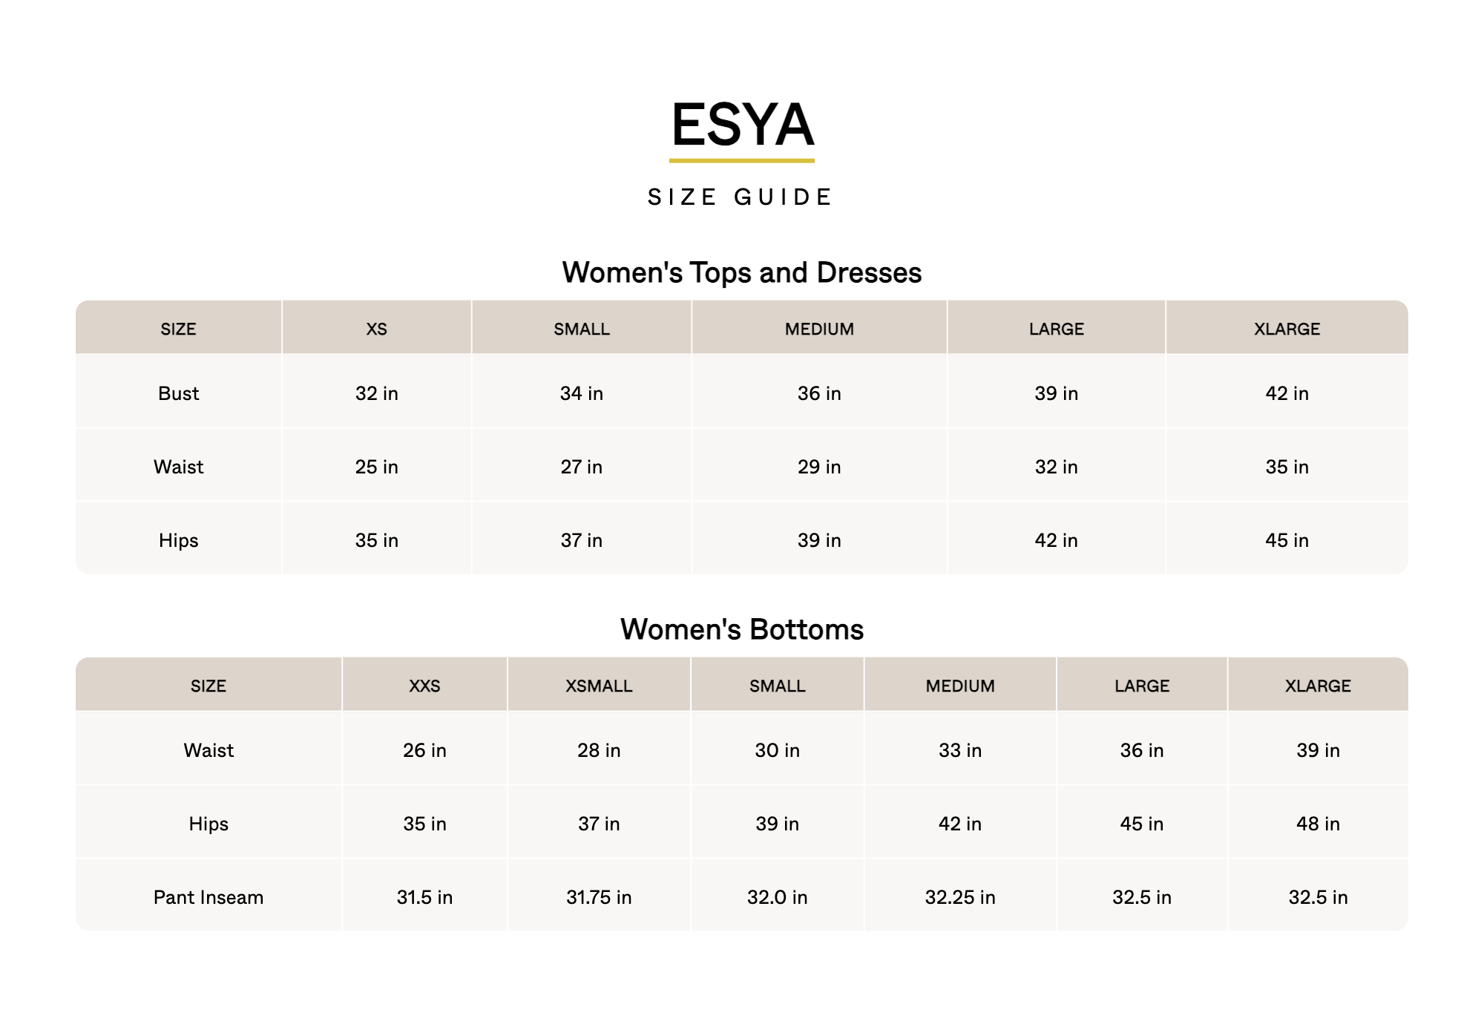
Task: Click the 32.25 in Pant Inseam cell
Action: point(960,897)
